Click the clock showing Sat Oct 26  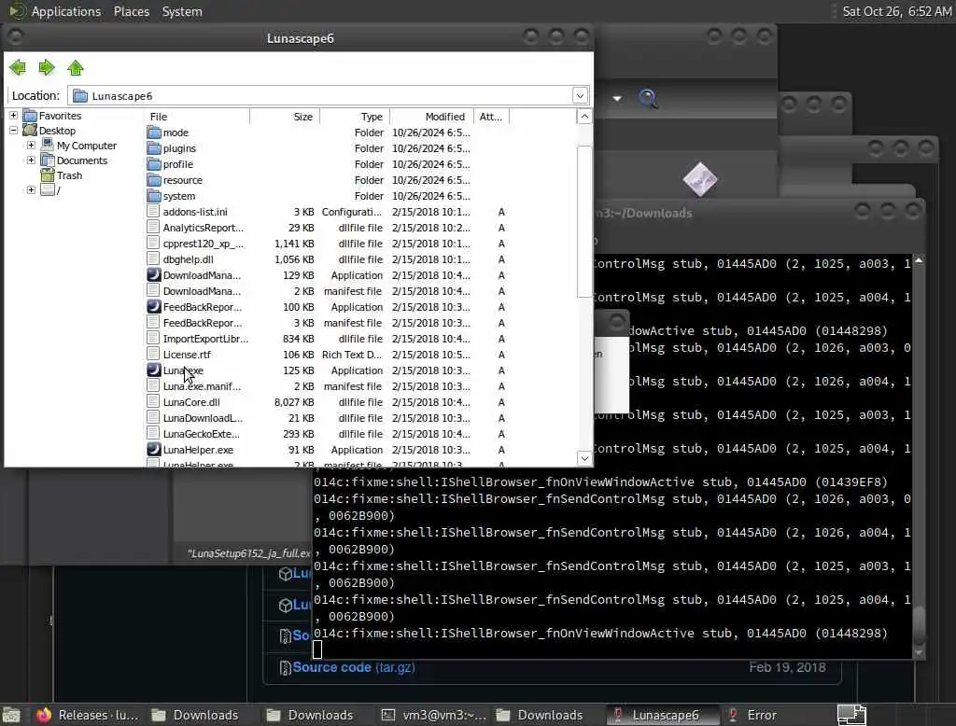tap(896, 11)
